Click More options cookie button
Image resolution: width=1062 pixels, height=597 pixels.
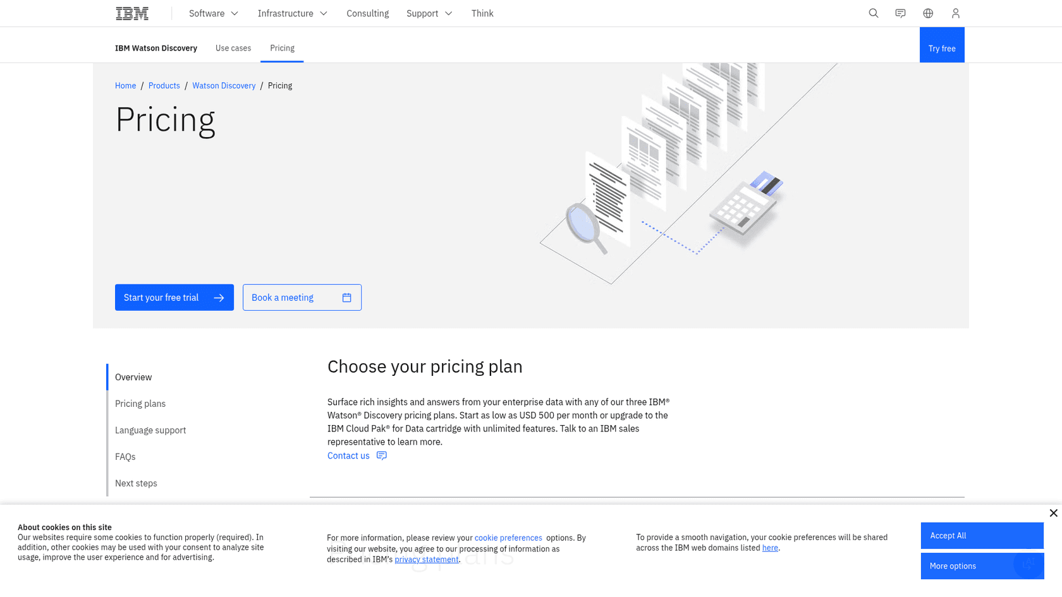pos(982,566)
